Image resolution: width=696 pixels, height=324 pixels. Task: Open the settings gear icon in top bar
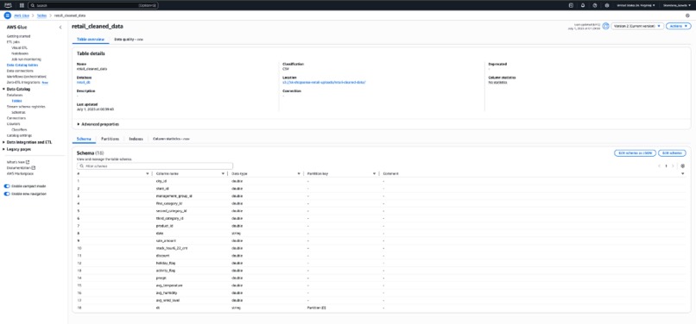(x=607, y=5)
